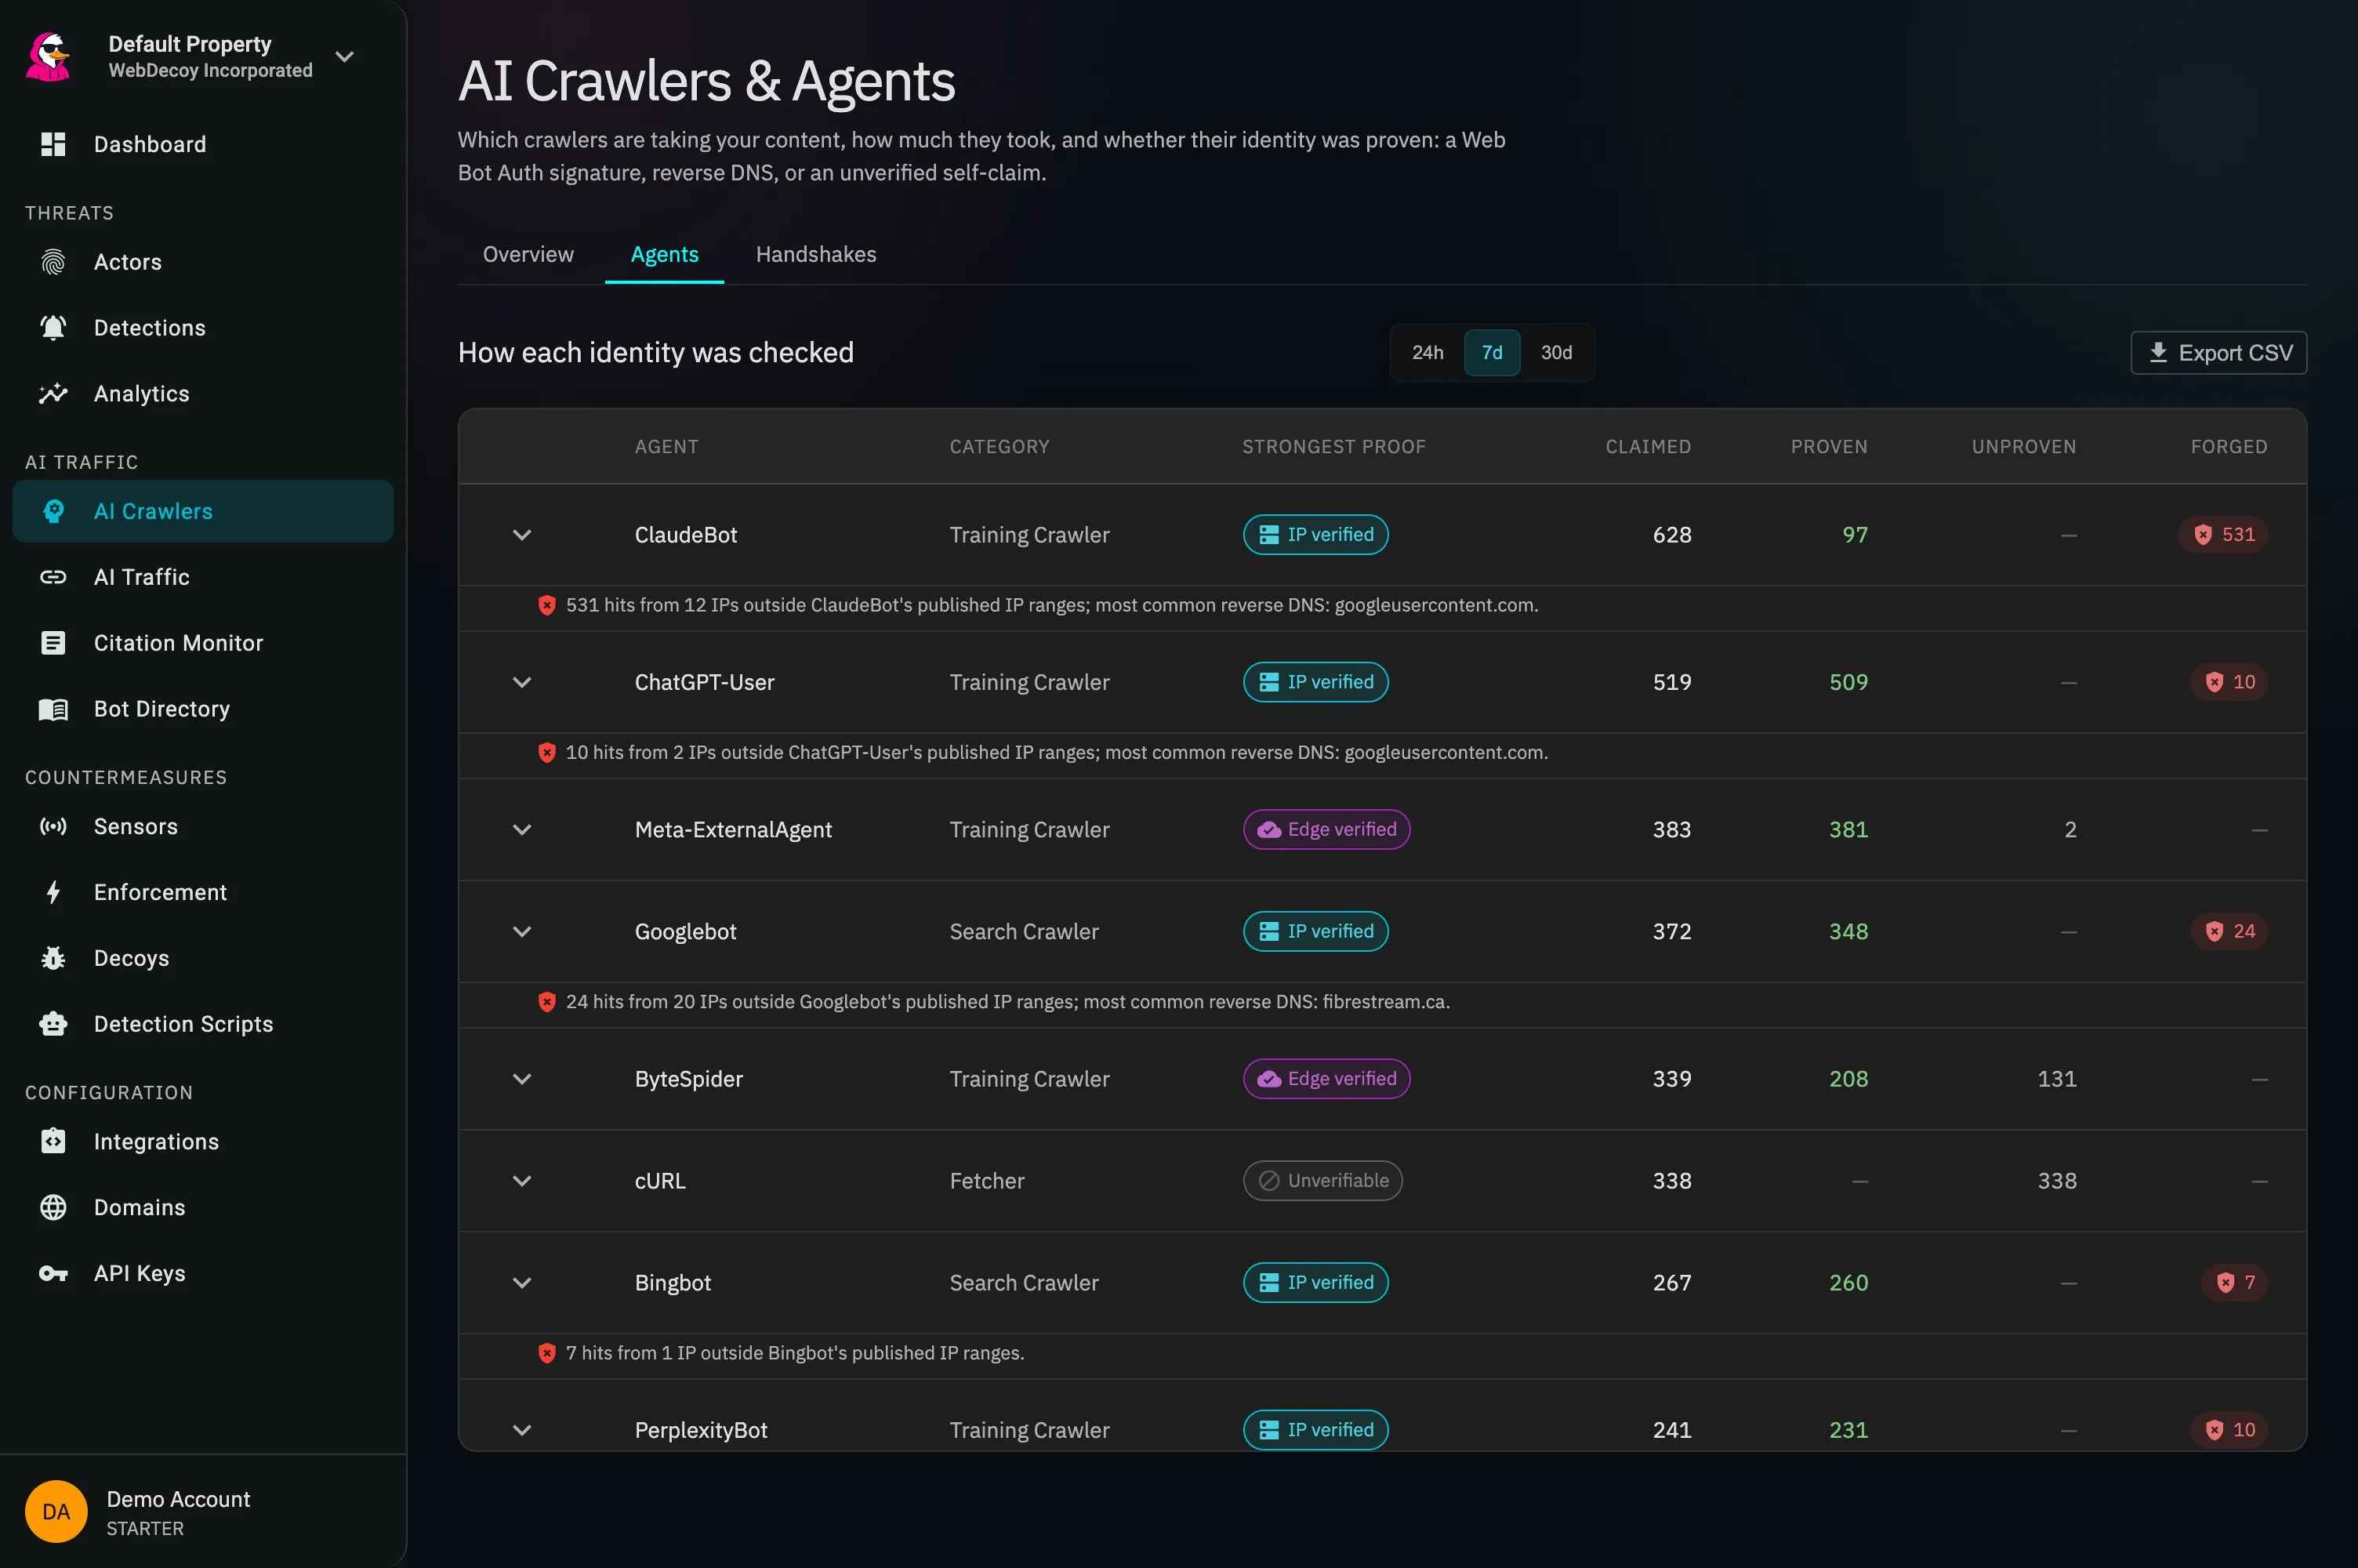
Task: Click the Proven column header
Action: [1828, 447]
